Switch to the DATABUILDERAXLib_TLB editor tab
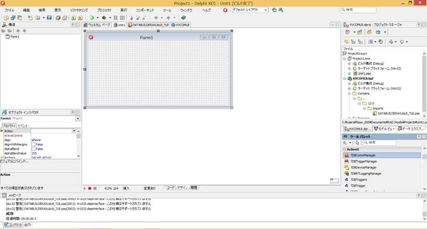 pos(148,25)
